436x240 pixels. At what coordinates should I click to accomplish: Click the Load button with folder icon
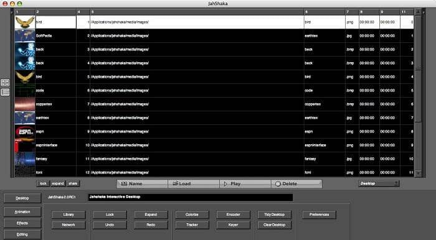point(194,183)
